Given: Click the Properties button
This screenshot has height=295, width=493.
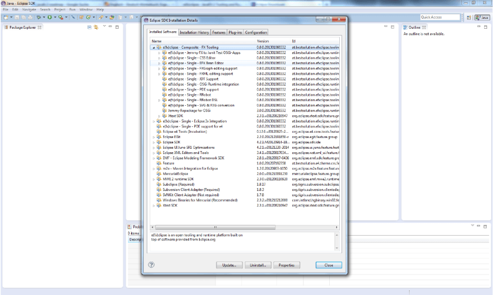Looking at the screenshot, I should tap(286, 265).
